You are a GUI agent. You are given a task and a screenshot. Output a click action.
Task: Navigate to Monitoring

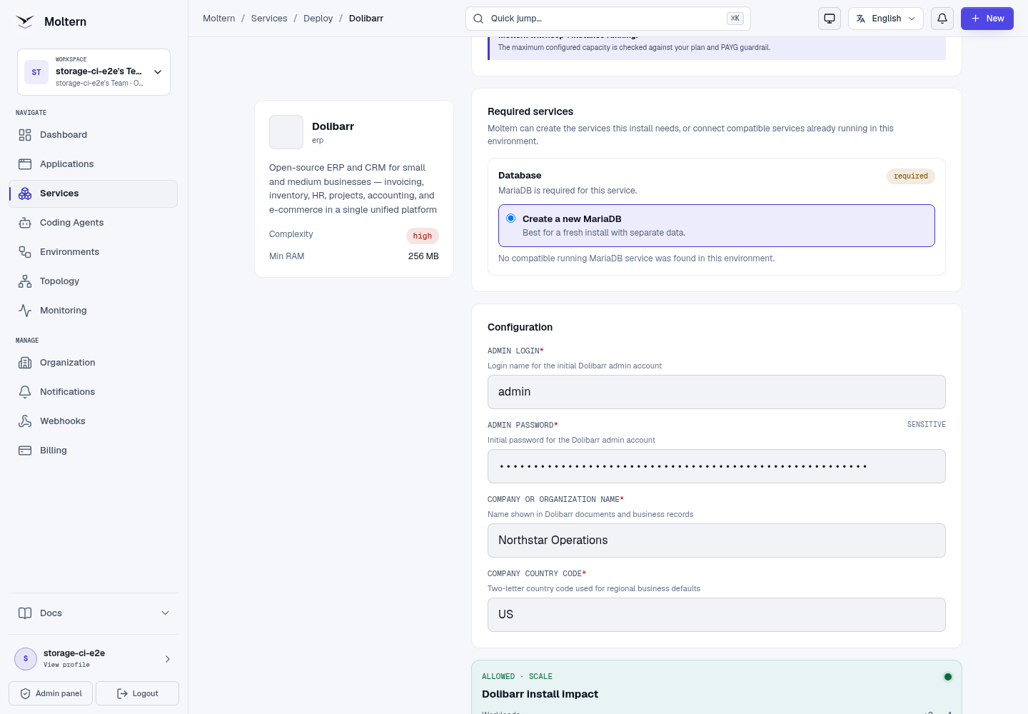(94, 311)
